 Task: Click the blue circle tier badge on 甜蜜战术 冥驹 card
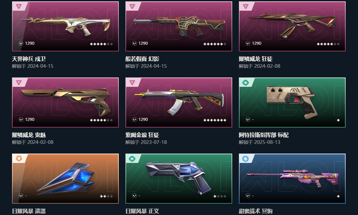246,159
